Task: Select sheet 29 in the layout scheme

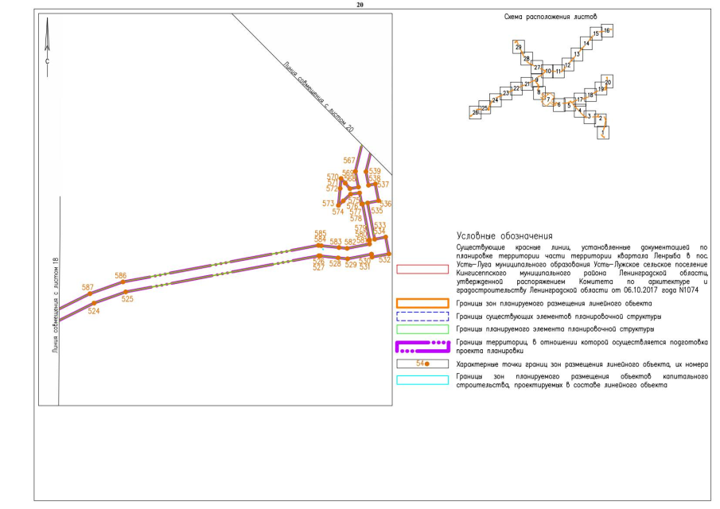Action: click(x=518, y=48)
